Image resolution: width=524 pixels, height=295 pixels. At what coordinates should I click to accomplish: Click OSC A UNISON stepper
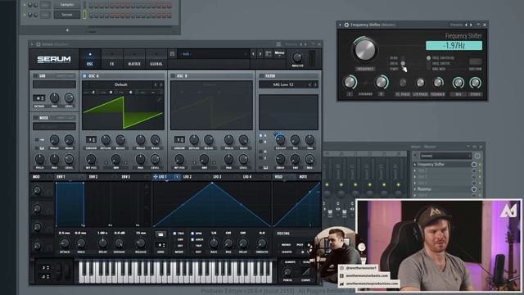point(91,139)
